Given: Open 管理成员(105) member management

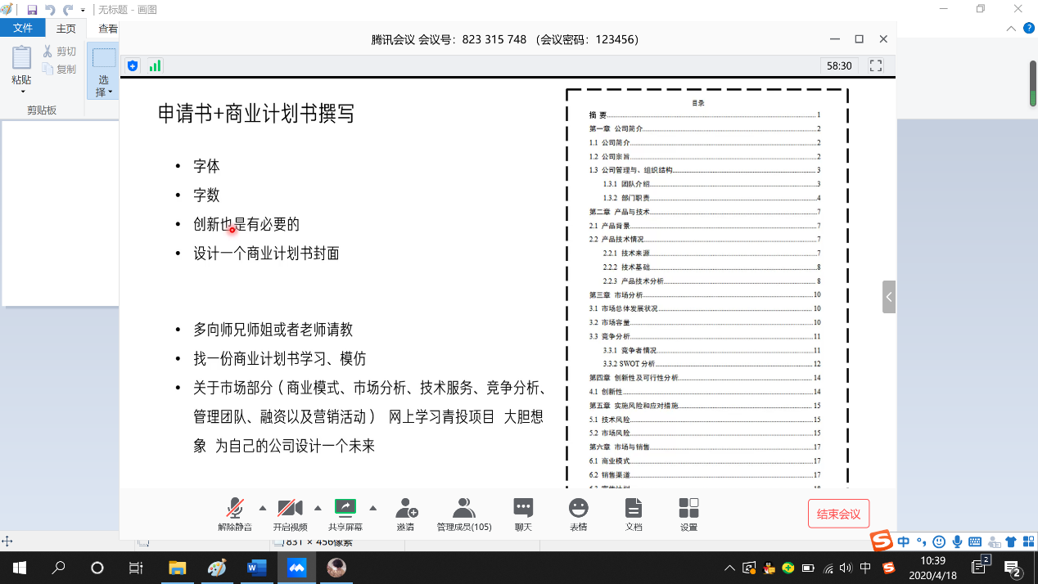Looking at the screenshot, I should 464,509.
